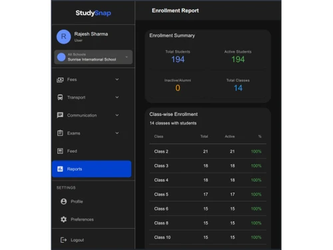Click the 100% value in Class 10 row
Screen dimensions: 333x250
[x=256, y=237]
